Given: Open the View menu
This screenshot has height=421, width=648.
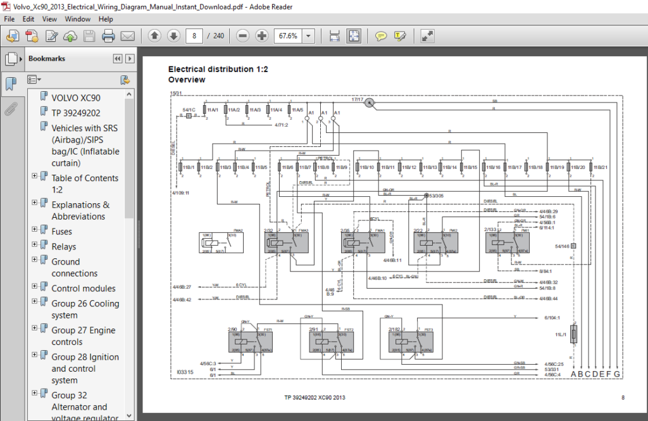Looking at the screenshot, I should click(49, 19).
